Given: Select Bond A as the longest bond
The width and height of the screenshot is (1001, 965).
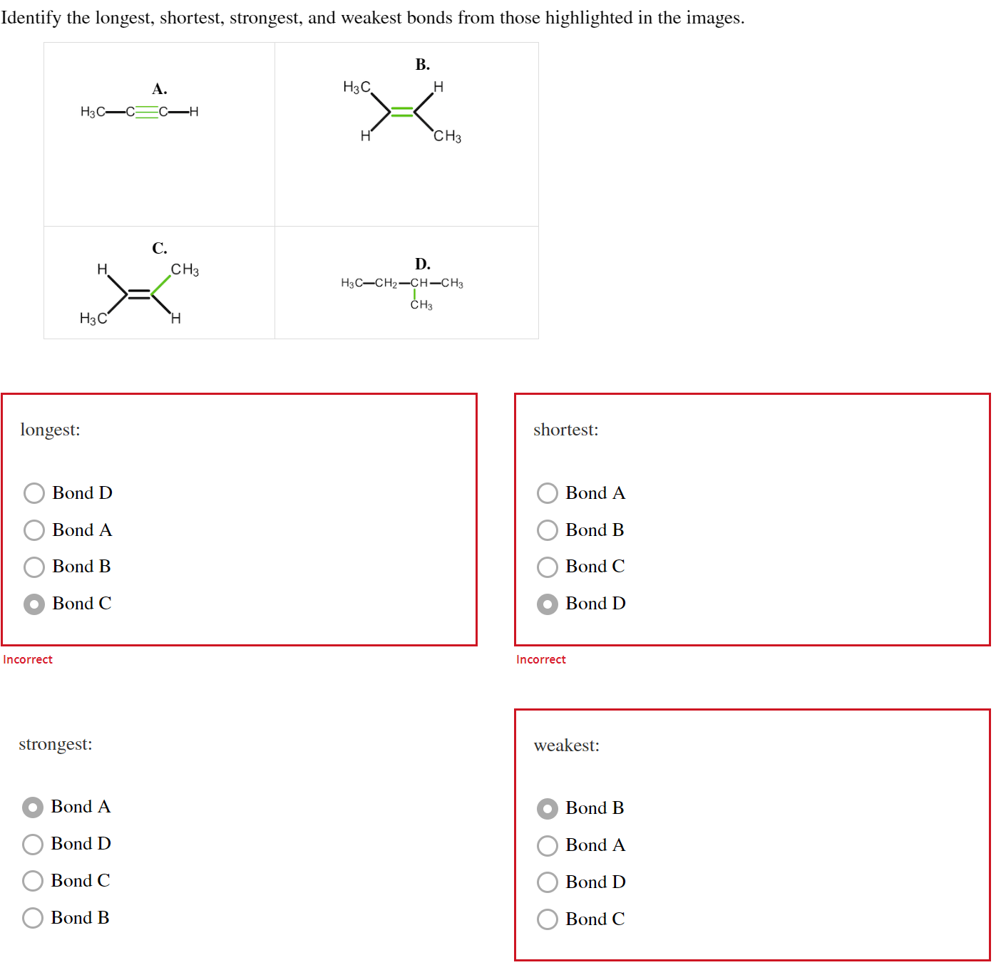Looking at the screenshot, I should point(34,530).
